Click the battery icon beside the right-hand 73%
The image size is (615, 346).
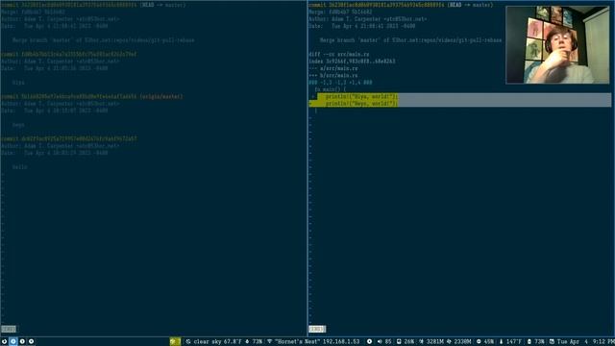pos(529,342)
